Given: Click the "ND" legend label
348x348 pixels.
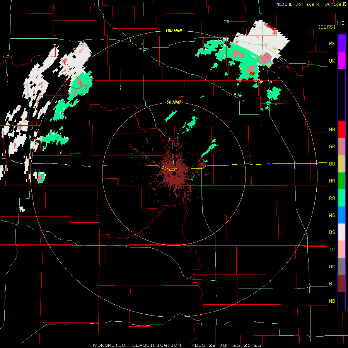Looking at the screenshot, I should [332, 301].
